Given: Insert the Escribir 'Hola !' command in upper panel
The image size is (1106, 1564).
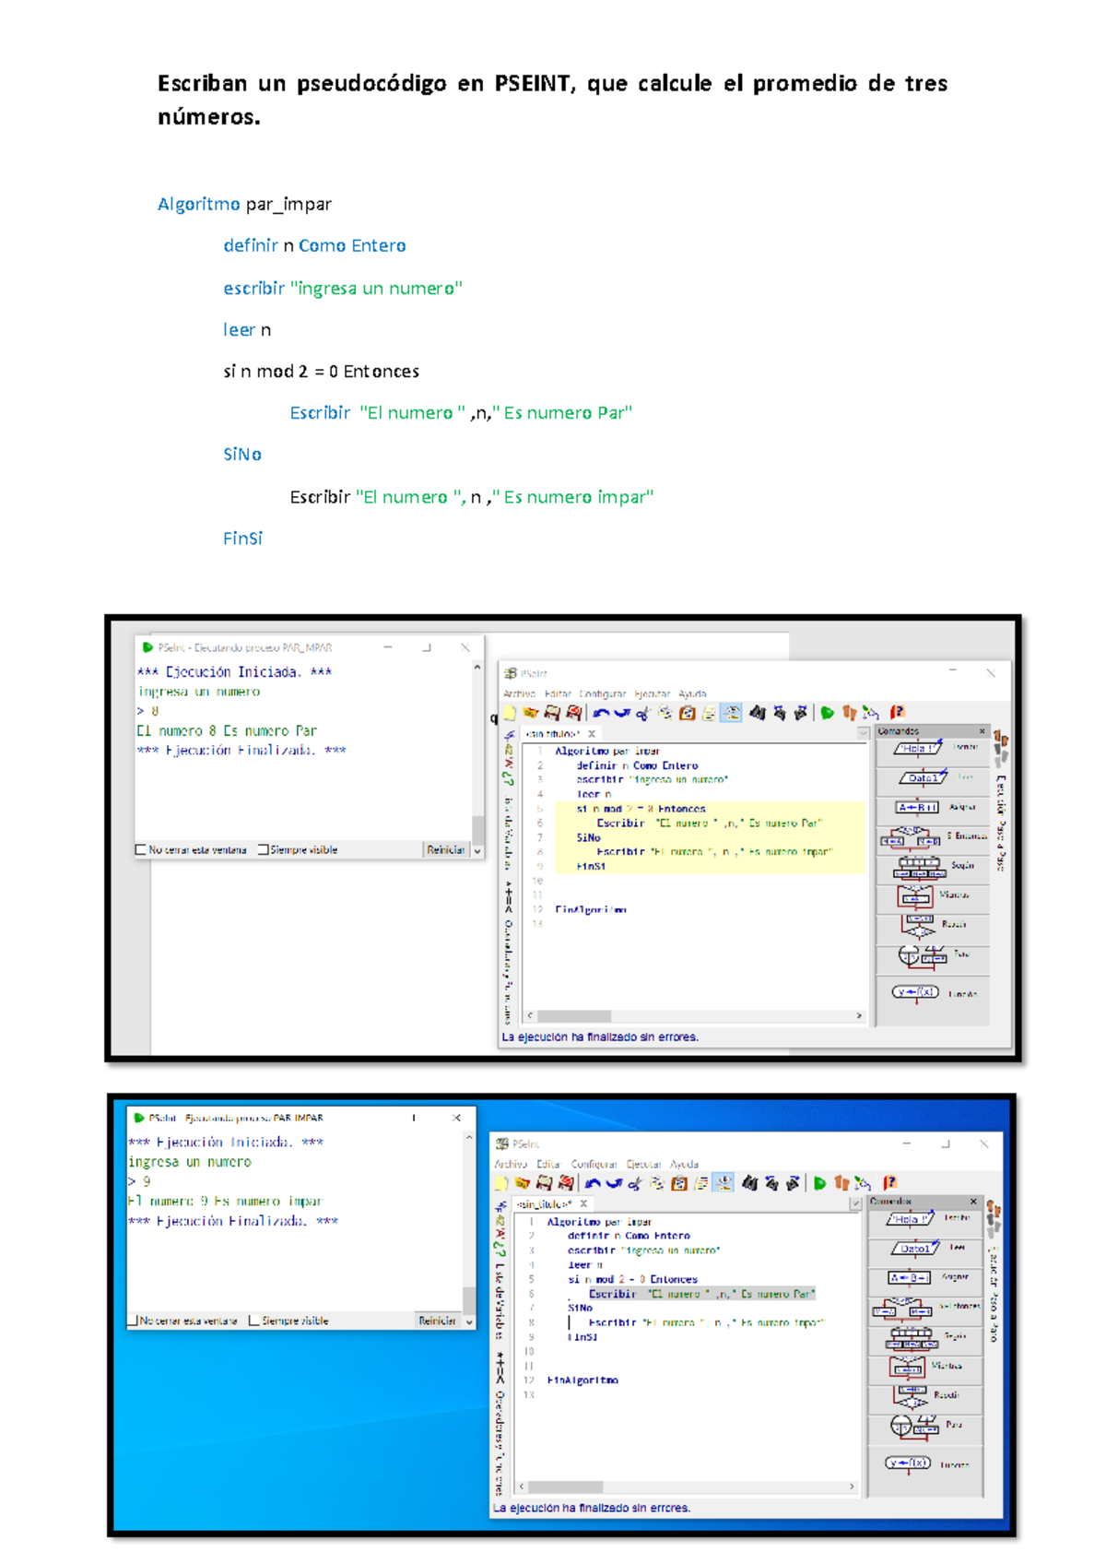Looking at the screenshot, I should pos(917,749).
